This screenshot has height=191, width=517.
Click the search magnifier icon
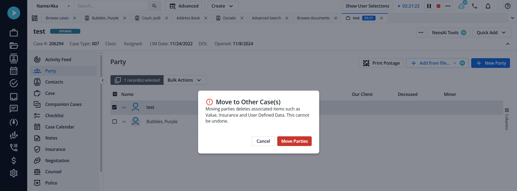tap(154, 6)
